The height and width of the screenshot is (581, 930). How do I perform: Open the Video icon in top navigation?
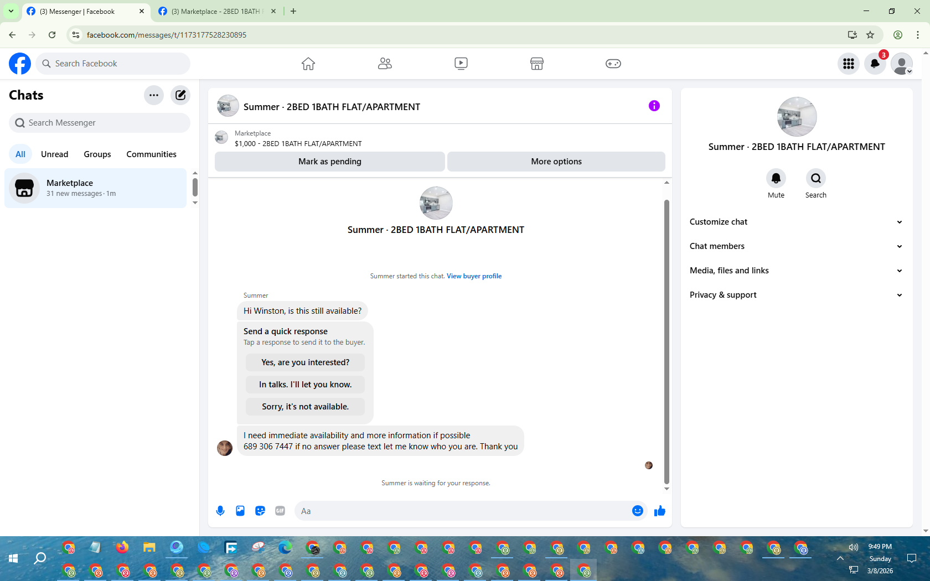pos(461,64)
